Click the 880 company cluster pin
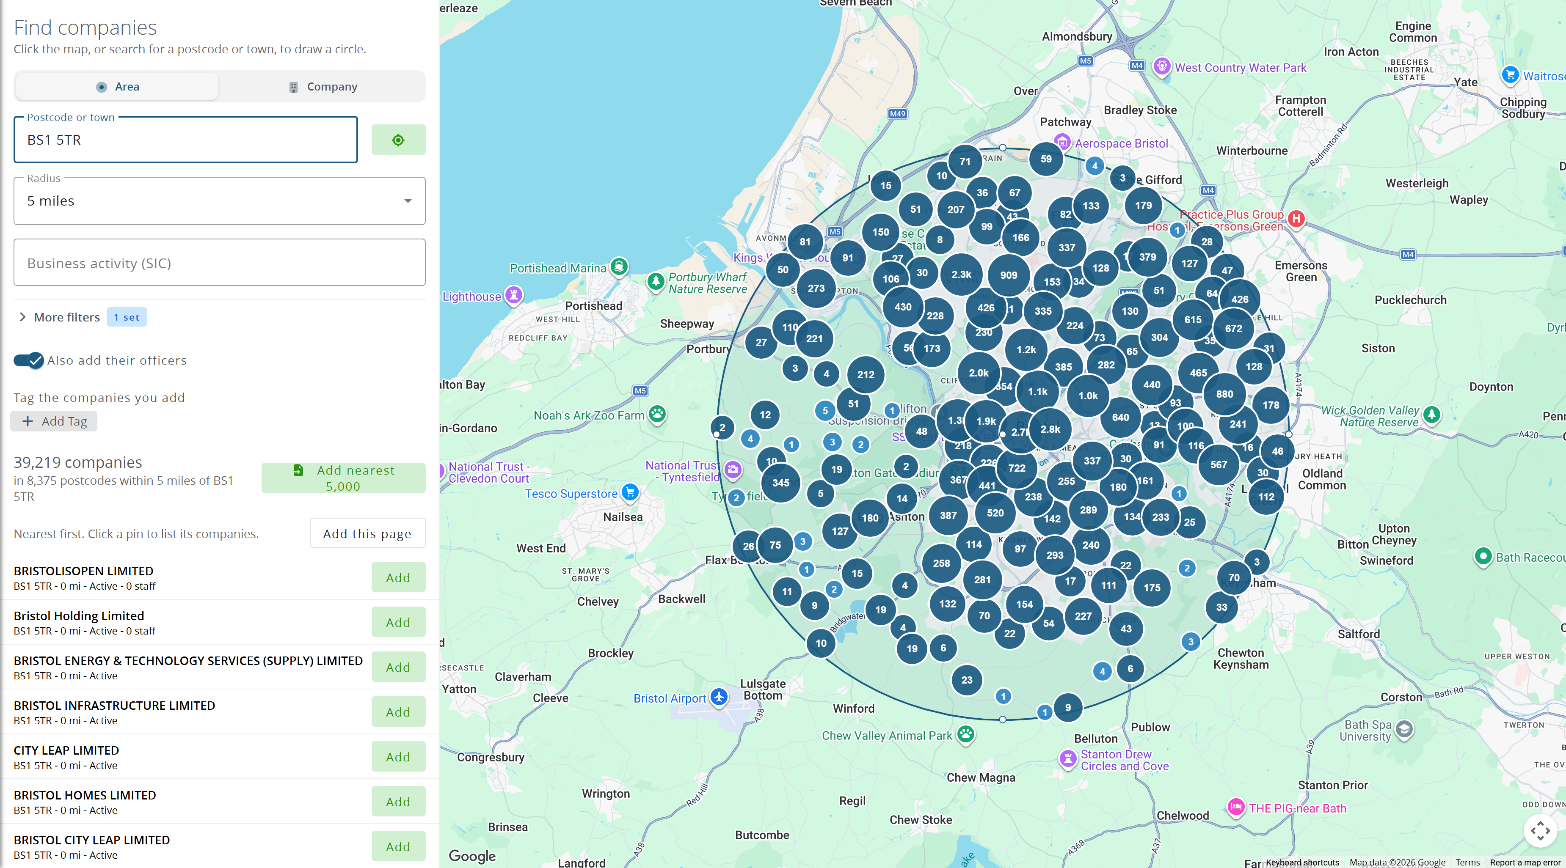This screenshot has width=1566, height=868. point(1224,394)
